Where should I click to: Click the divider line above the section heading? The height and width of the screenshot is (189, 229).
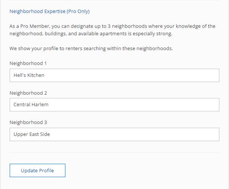pyautogui.click(x=115, y=0)
